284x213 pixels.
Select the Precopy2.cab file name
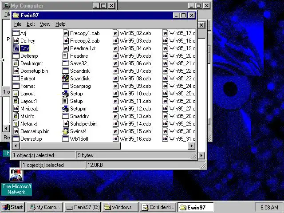pos(85,41)
